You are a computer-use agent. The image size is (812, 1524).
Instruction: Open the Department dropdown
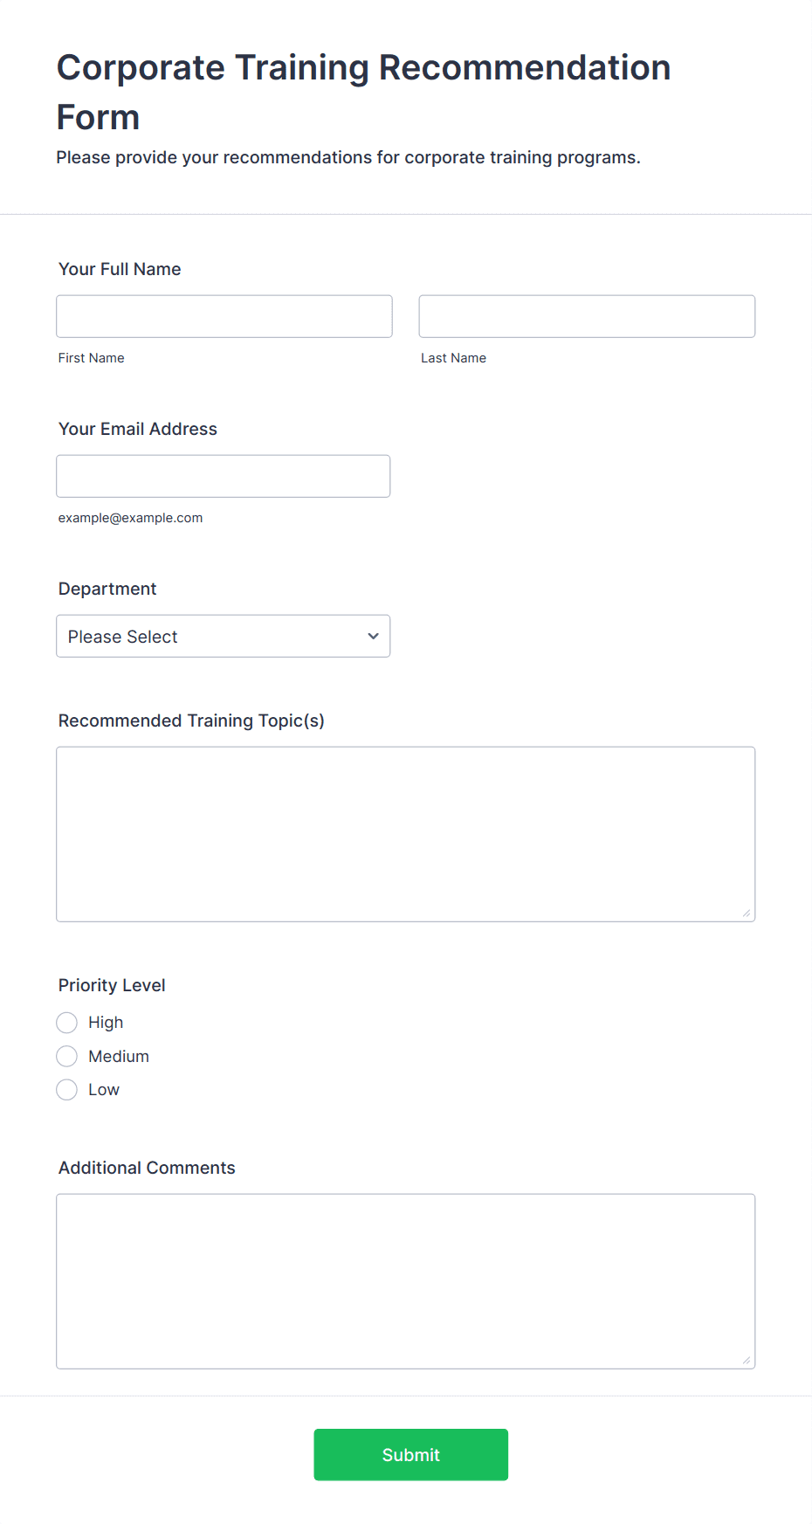coord(224,636)
